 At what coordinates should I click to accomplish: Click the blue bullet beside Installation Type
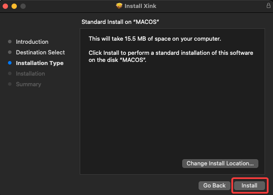point(10,63)
